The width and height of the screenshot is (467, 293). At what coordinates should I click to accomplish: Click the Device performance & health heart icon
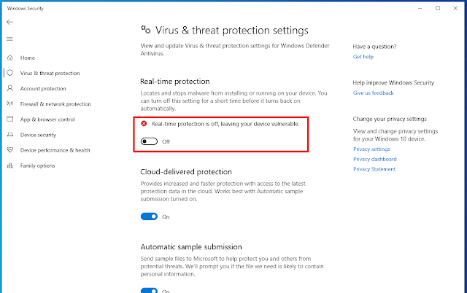pos(10,150)
